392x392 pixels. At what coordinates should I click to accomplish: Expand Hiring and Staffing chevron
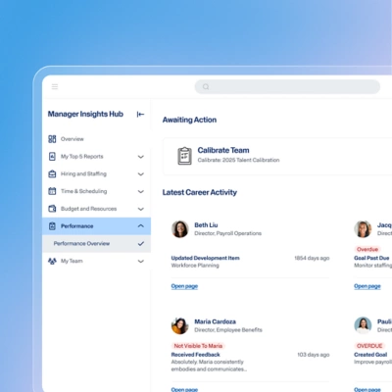click(141, 174)
